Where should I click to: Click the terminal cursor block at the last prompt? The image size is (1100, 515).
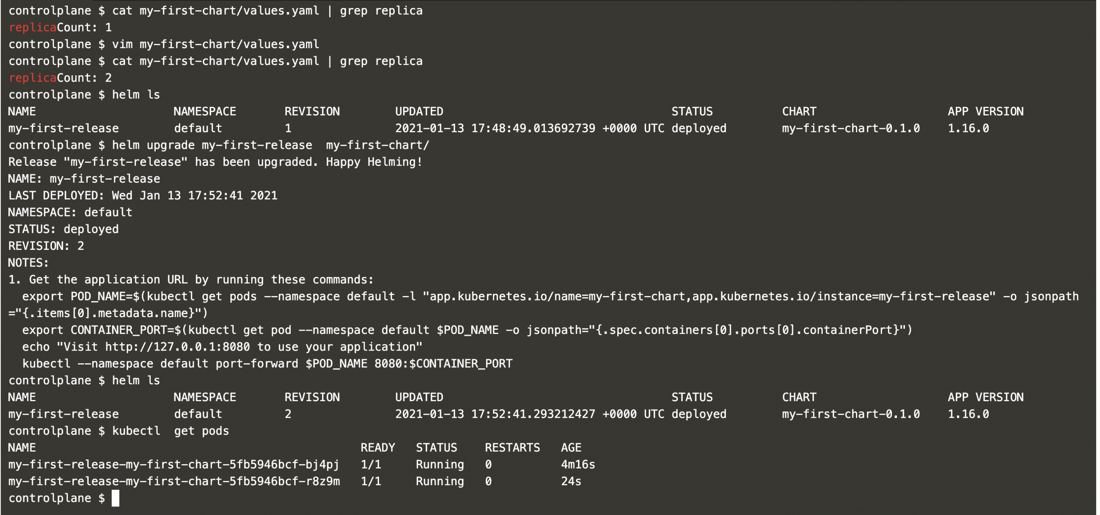click(x=115, y=498)
